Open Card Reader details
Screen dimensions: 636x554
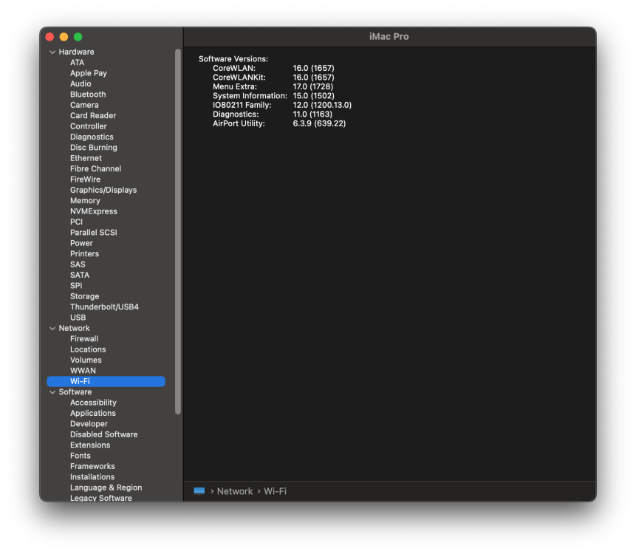[x=93, y=115]
